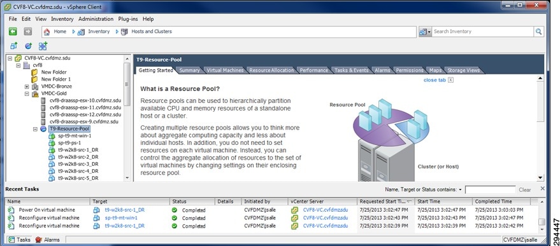Click t9-w2k8-src-1_DR target link in Power On row
This screenshot has height=246, width=560.
pyautogui.click(x=125, y=210)
